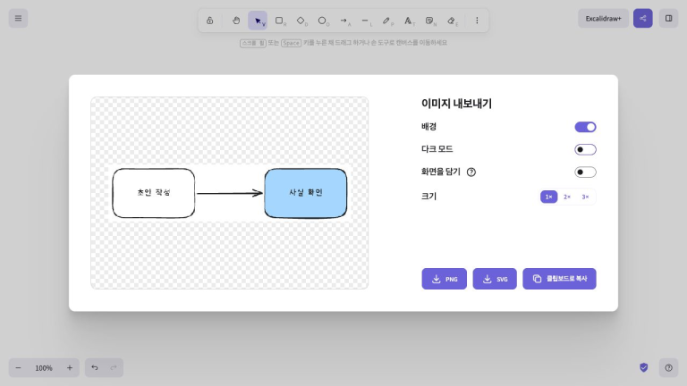Enable the 다크 모드 switch
This screenshot has height=386, width=687.
coord(585,150)
